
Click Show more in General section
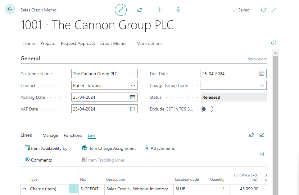257,59
